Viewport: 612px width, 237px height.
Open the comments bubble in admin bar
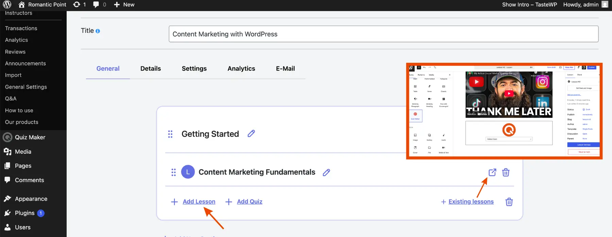[x=99, y=5]
